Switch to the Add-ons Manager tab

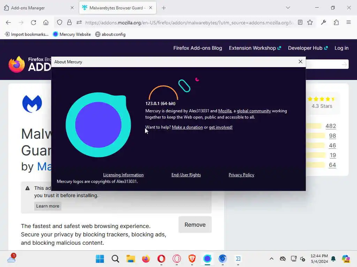[39, 8]
